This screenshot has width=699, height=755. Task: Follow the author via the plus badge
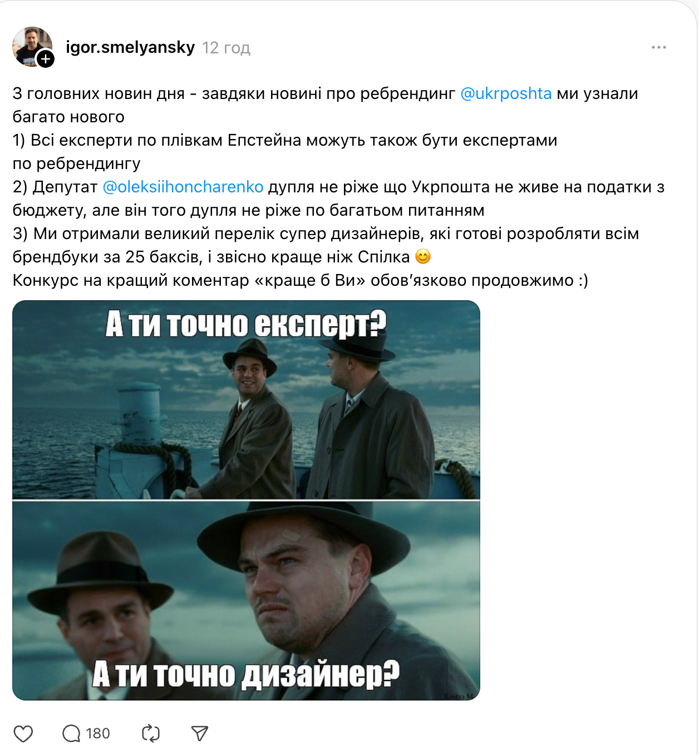pos(46,59)
